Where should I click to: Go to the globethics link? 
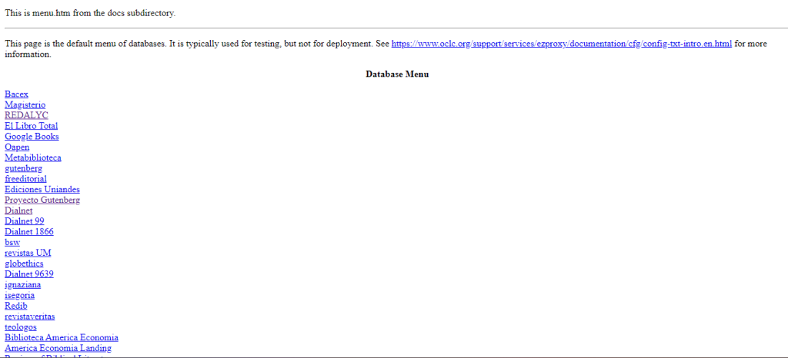24,264
